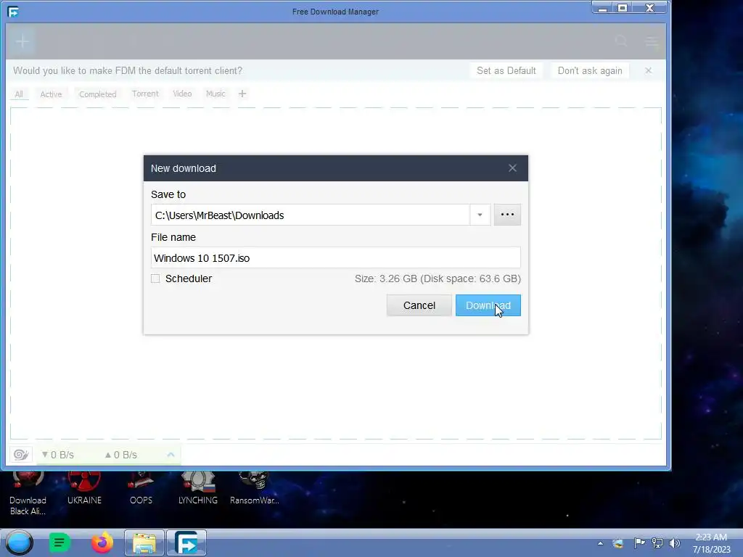
Task: Open the green notes taskbar app
Action: point(59,542)
